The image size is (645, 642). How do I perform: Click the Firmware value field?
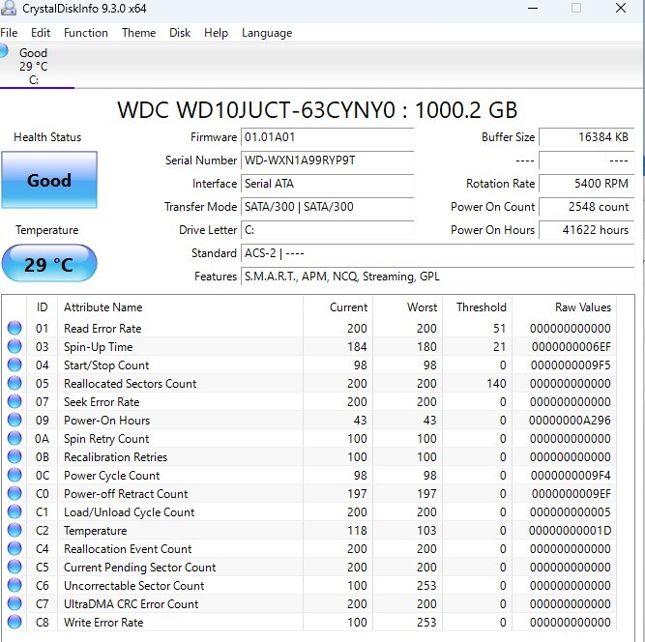327,137
